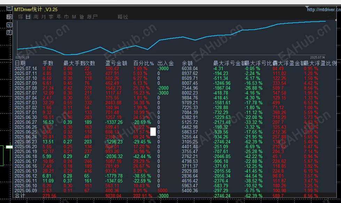Click lots value 32.29
The width and height of the screenshot is (341, 203).
tap(47, 103)
